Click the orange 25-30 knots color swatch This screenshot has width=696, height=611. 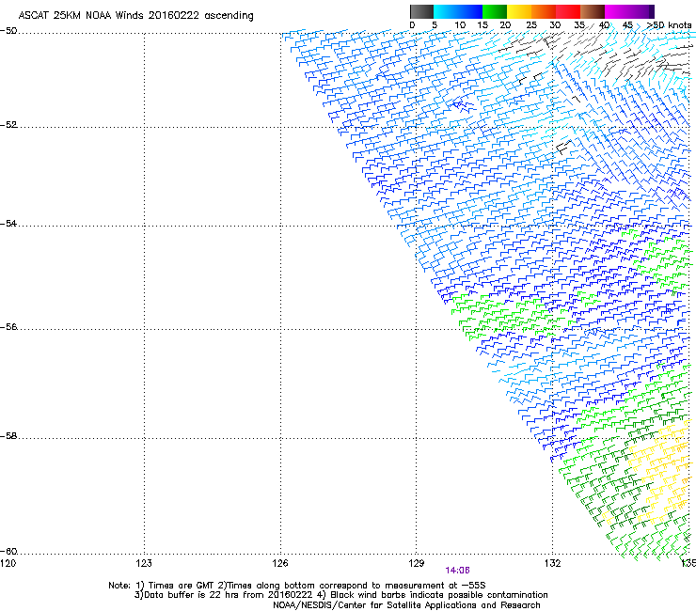(x=544, y=11)
